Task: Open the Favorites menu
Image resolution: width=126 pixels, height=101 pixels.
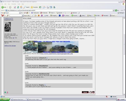Action: click(14, 4)
